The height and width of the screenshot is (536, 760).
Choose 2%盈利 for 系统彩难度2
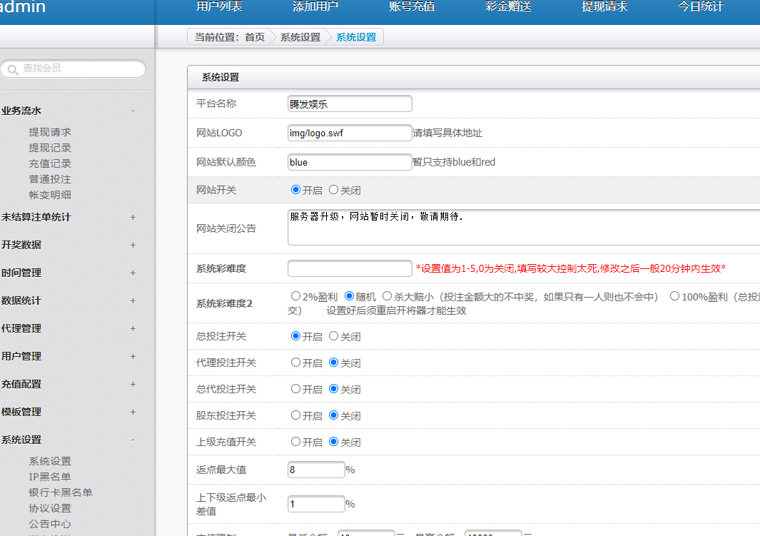[295, 296]
